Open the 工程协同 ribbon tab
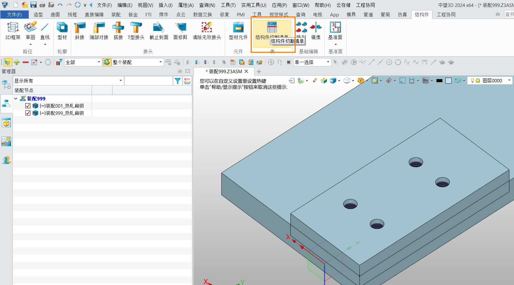 pos(446,15)
